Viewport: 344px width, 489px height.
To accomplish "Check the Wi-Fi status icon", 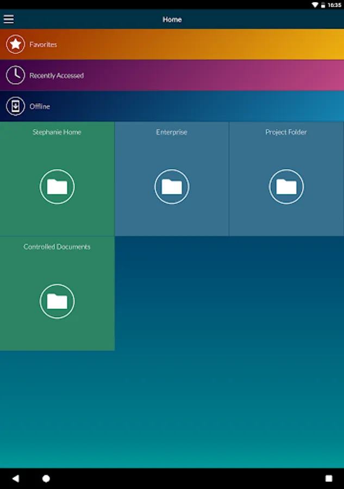I will click(315, 5).
